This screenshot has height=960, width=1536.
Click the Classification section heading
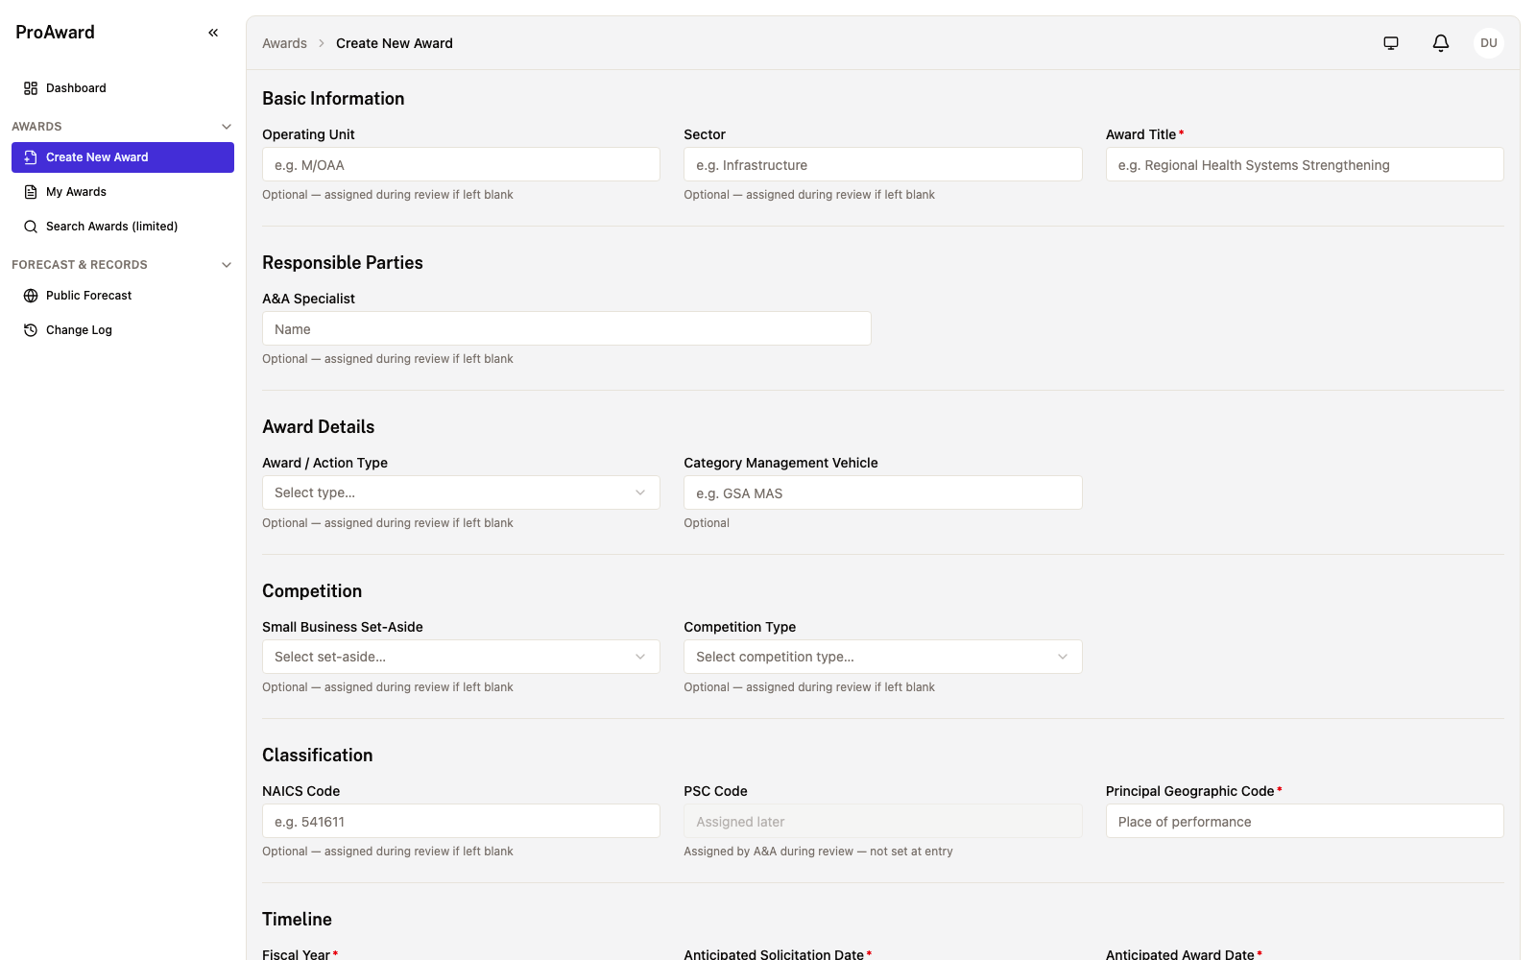point(318,756)
